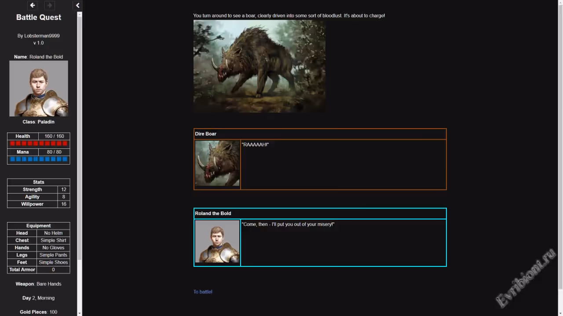
Task: Select the Equipment table header
Action: pos(39,226)
